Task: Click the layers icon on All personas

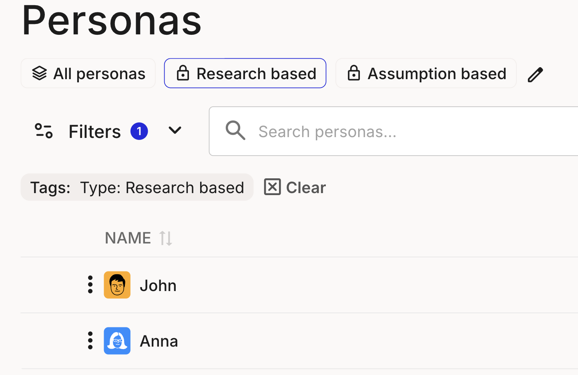Action: (x=40, y=74)
